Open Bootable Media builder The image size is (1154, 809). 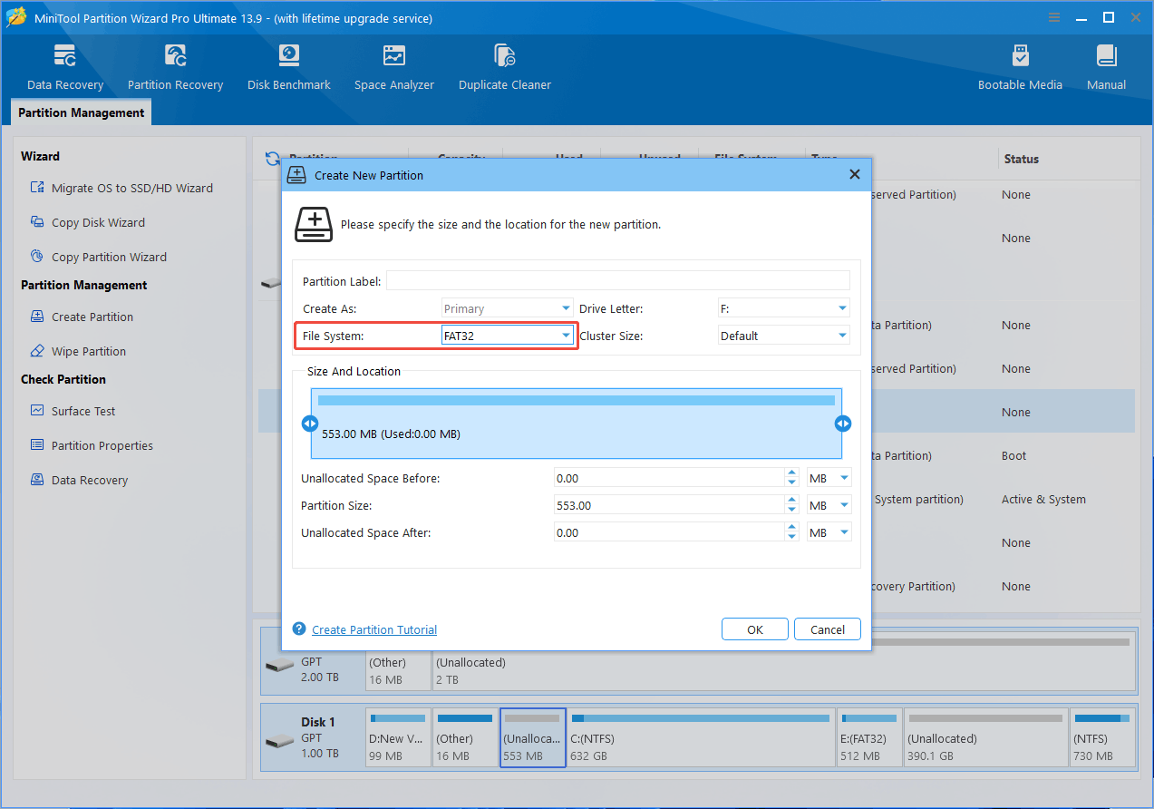tap(1020, 68)
